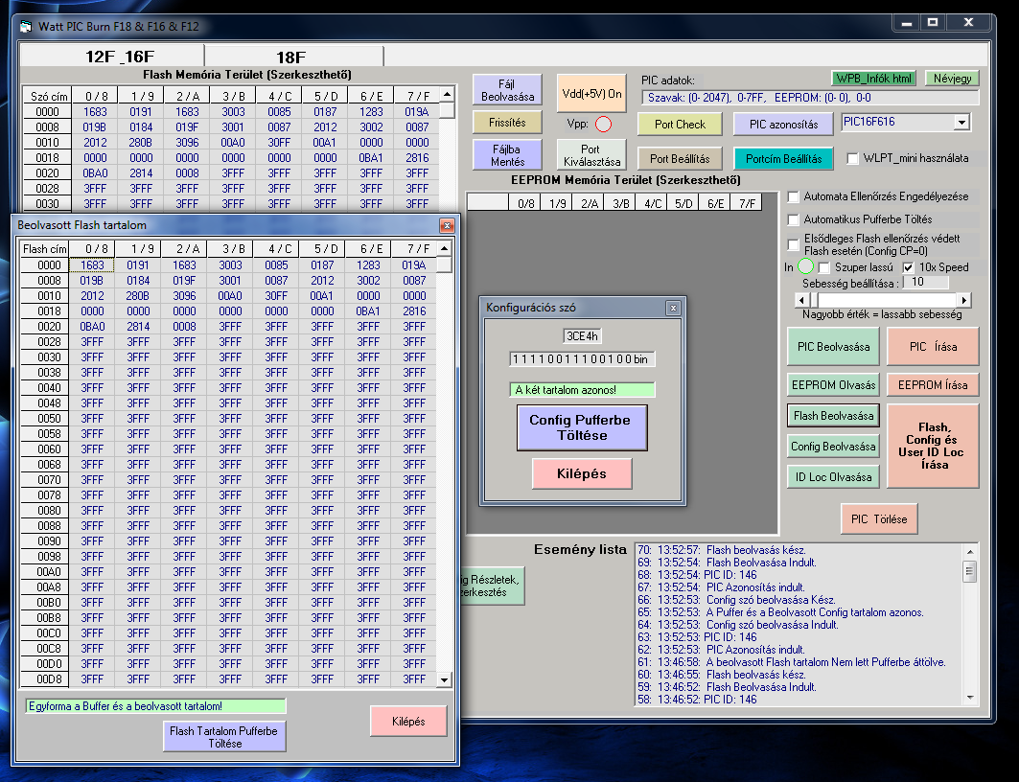Click the red Vpp indicator circle
This screenshot has height=782, width=1019.
pyautogui.click(x=603, y=124)
